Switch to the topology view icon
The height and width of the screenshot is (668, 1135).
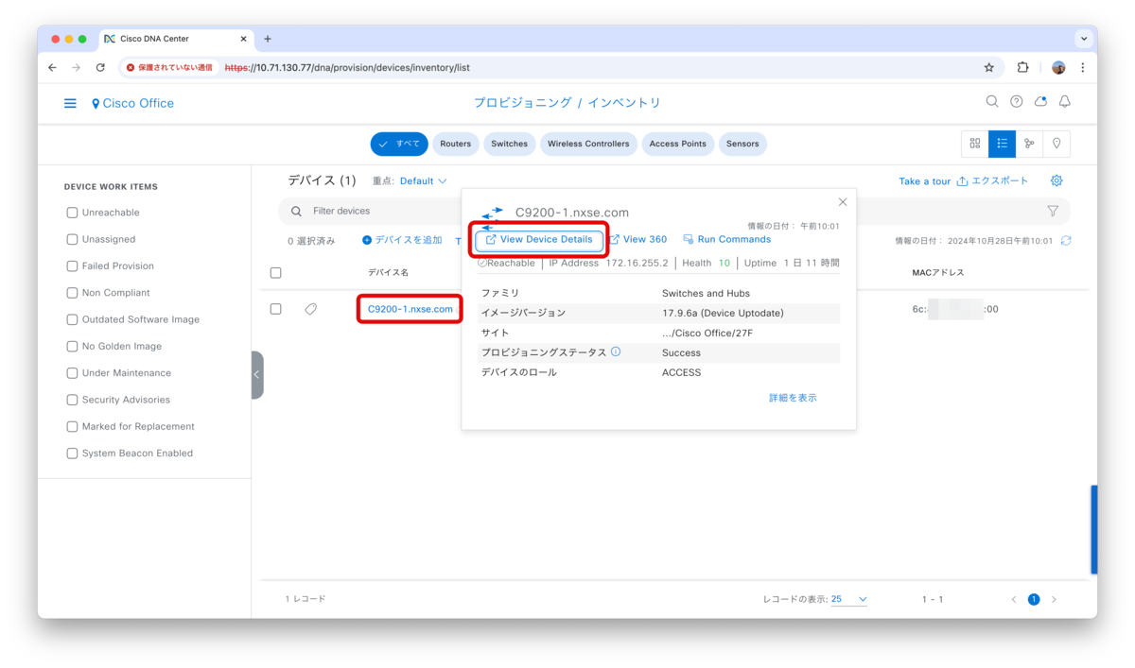(x=1029, y=144)
